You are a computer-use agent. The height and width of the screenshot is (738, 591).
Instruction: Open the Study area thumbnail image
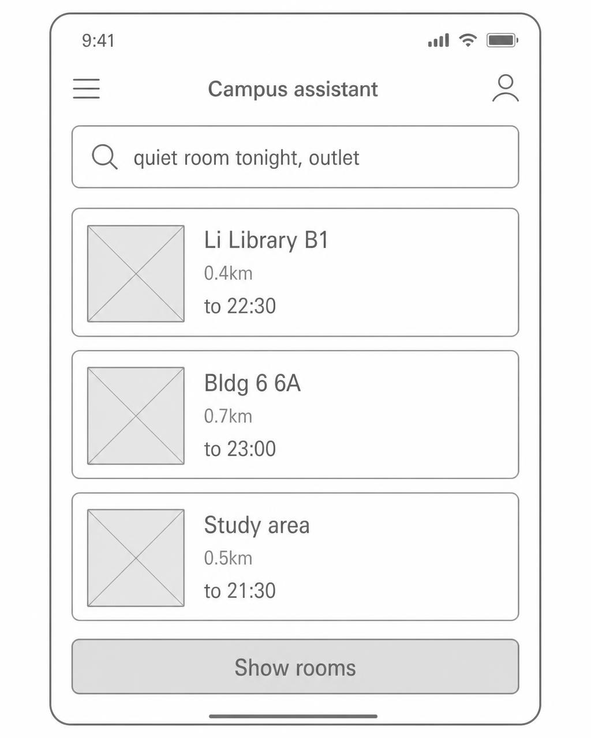(136, 558)
